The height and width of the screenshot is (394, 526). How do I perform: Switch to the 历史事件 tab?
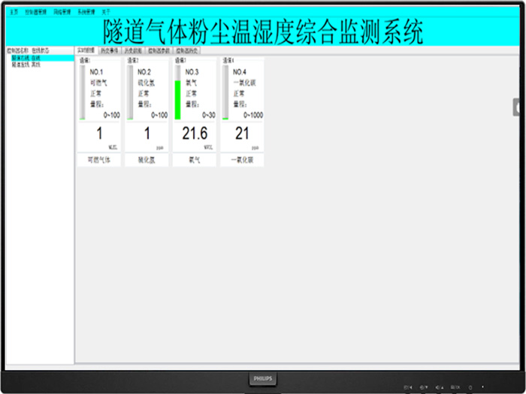(x=110, y=50)
